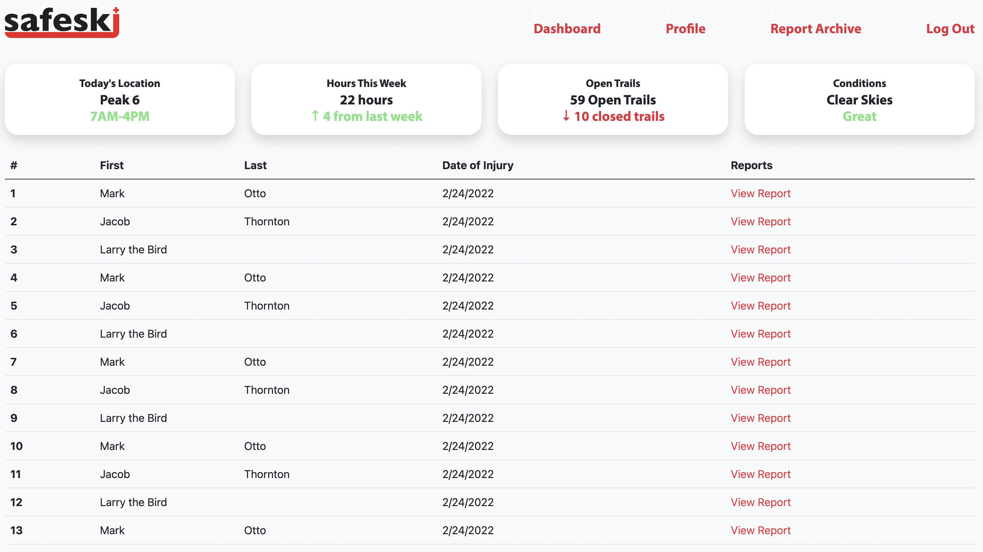
Task: Click the First column header
Action: click(x=111, y=165)
